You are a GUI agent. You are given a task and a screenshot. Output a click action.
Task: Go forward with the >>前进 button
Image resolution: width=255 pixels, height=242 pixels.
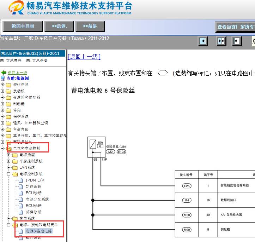pos(90,26)
